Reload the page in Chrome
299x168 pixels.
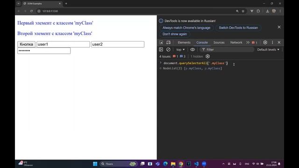tap(31, 11)
